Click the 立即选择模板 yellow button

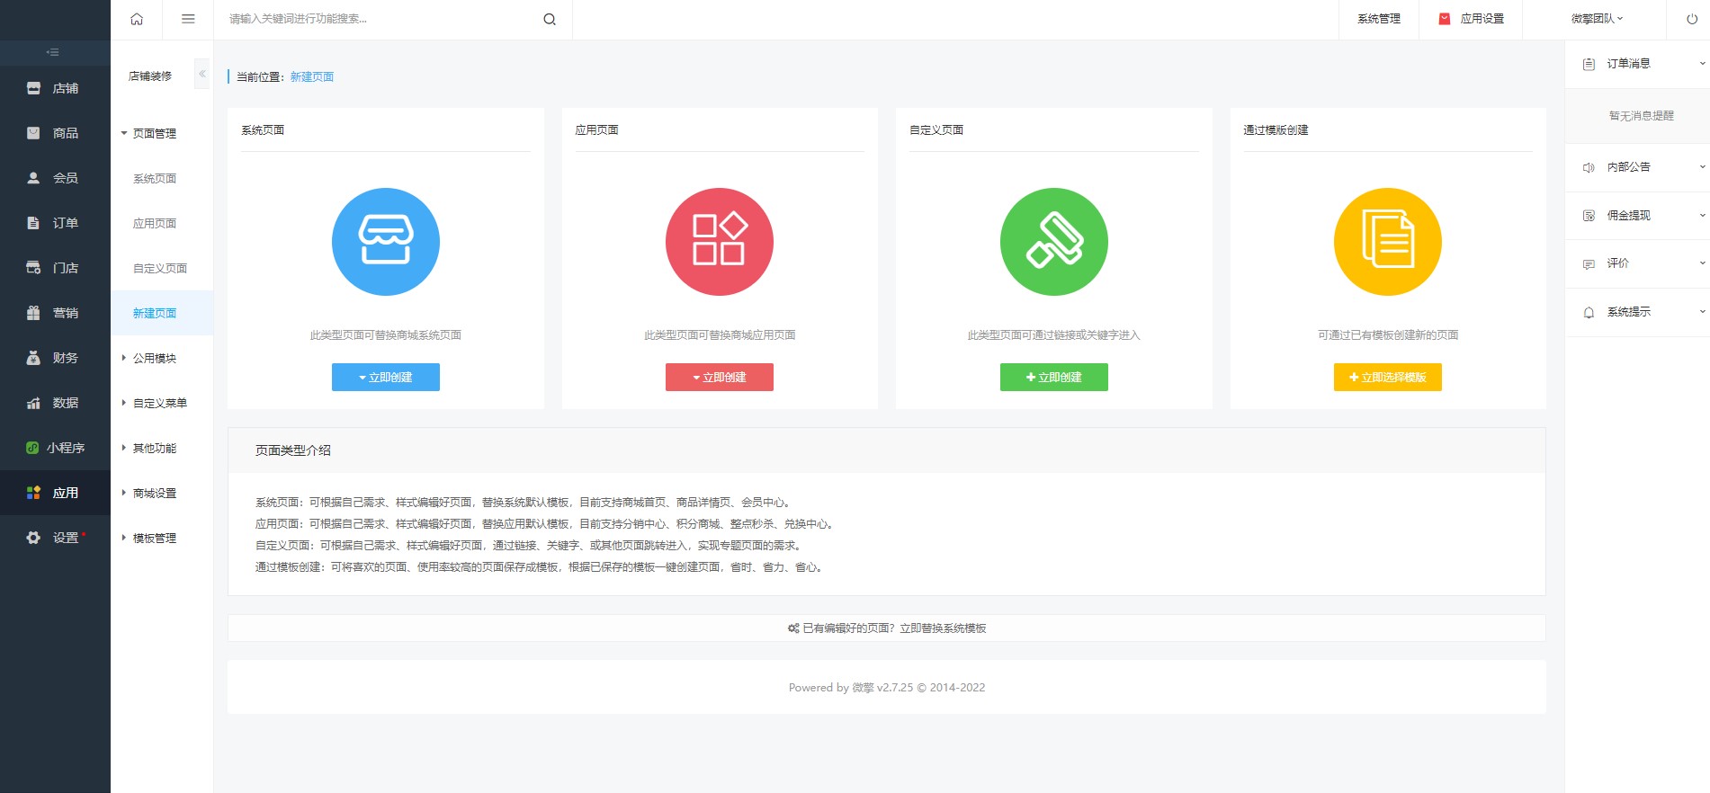[x=1387, y=378]
